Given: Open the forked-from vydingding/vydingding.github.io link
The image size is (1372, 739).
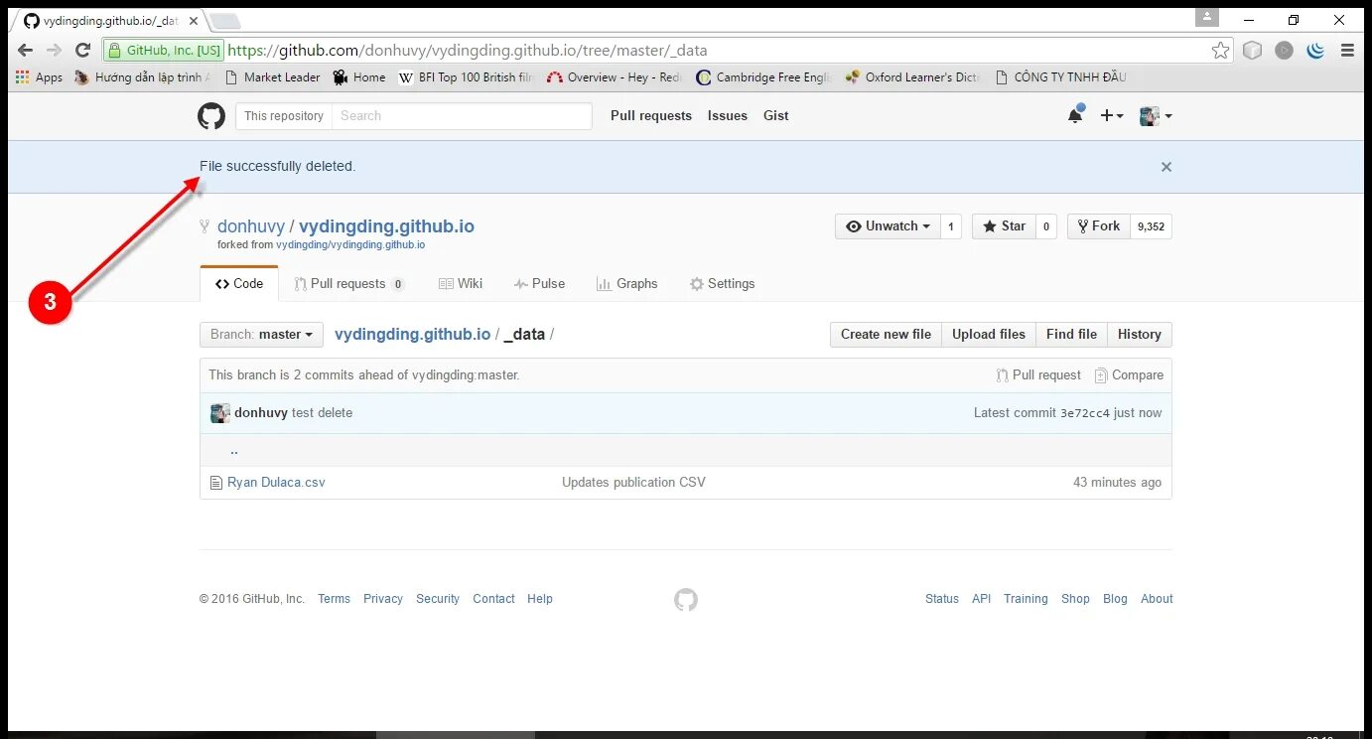Looking at the screenshot, I should tap(350, 245).
